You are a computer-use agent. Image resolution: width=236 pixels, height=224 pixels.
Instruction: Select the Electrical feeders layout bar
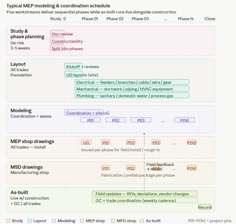(x=132, y=82)
